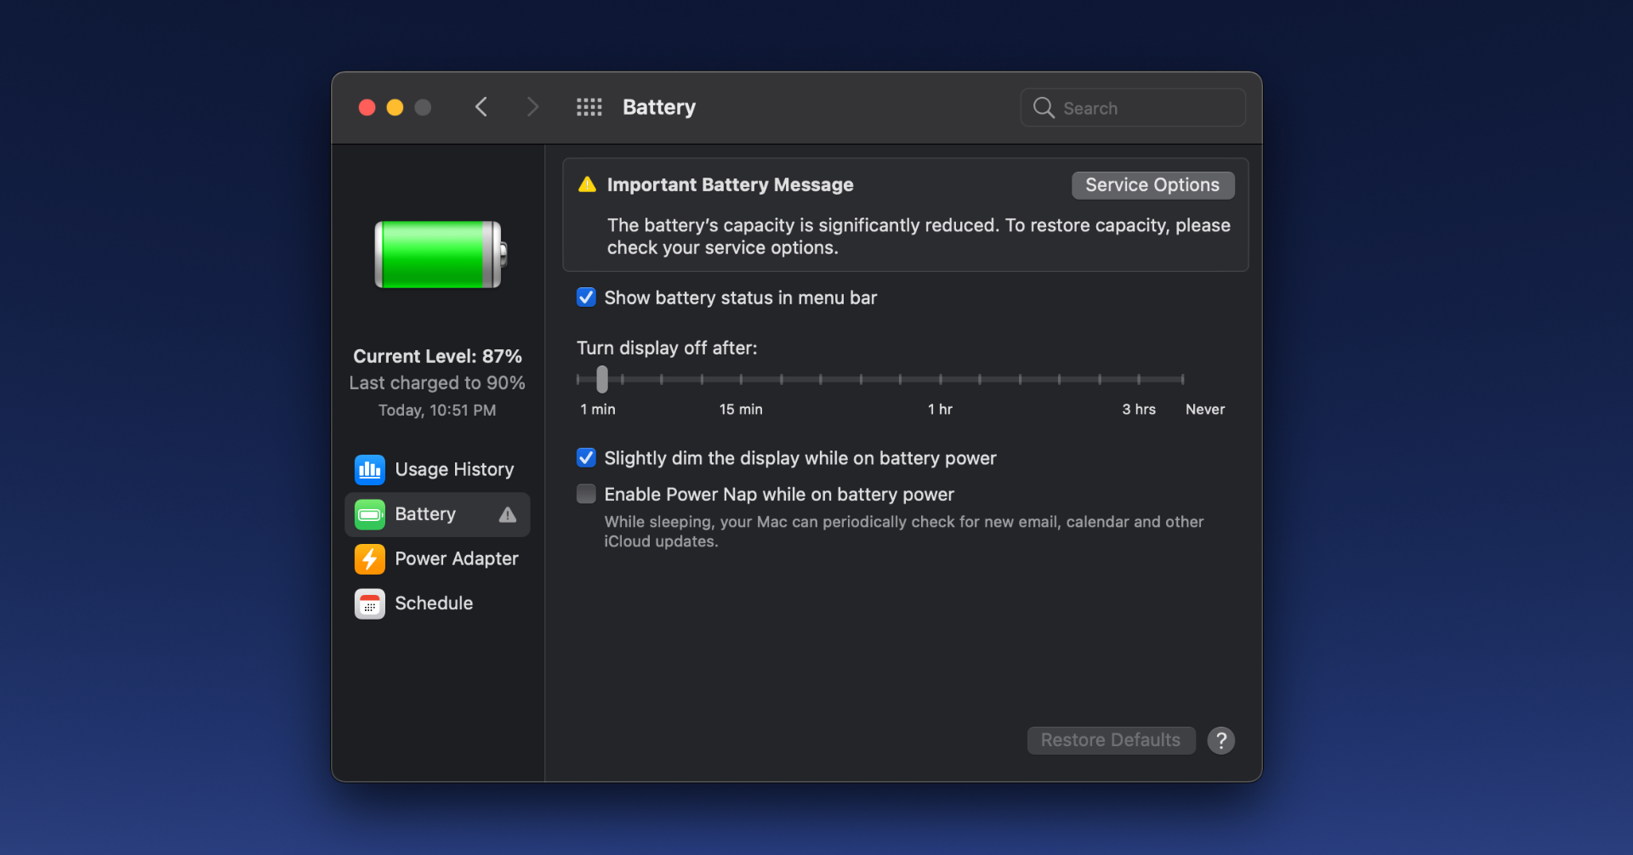The image size is (1633, 855).
Task: Show all preferences grid icon
Action: pos(589,107)
